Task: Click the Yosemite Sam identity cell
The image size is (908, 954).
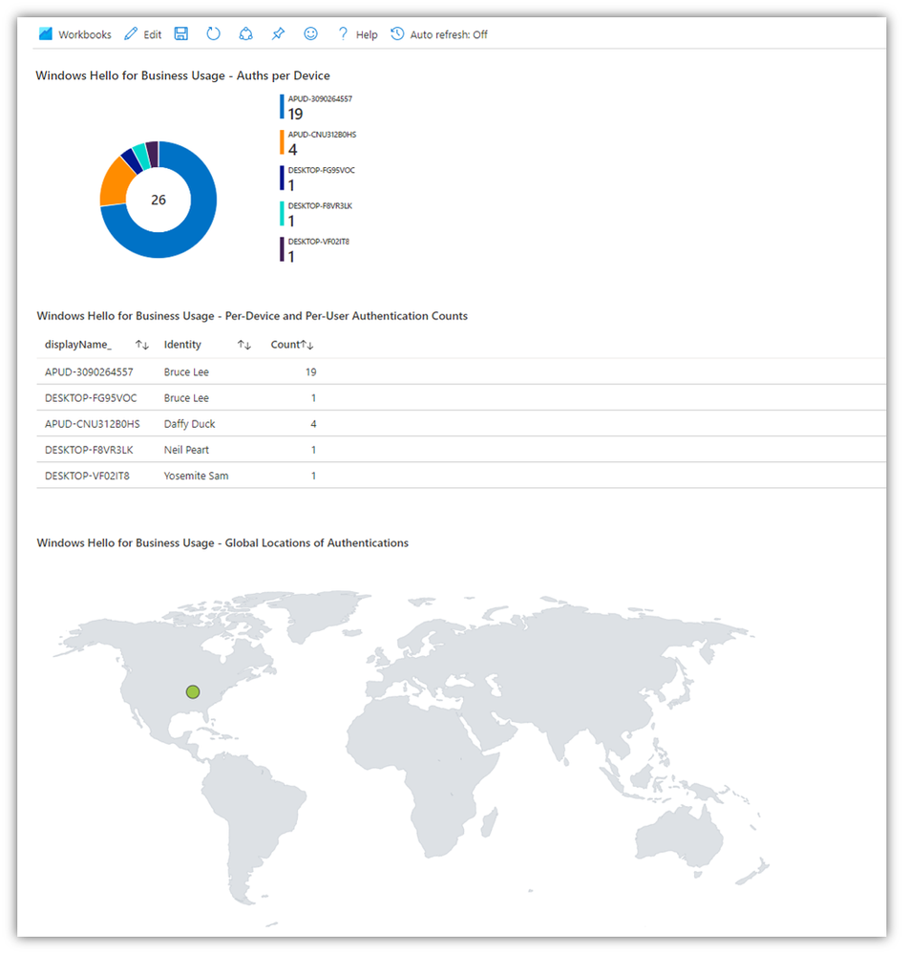Action: 196,476
